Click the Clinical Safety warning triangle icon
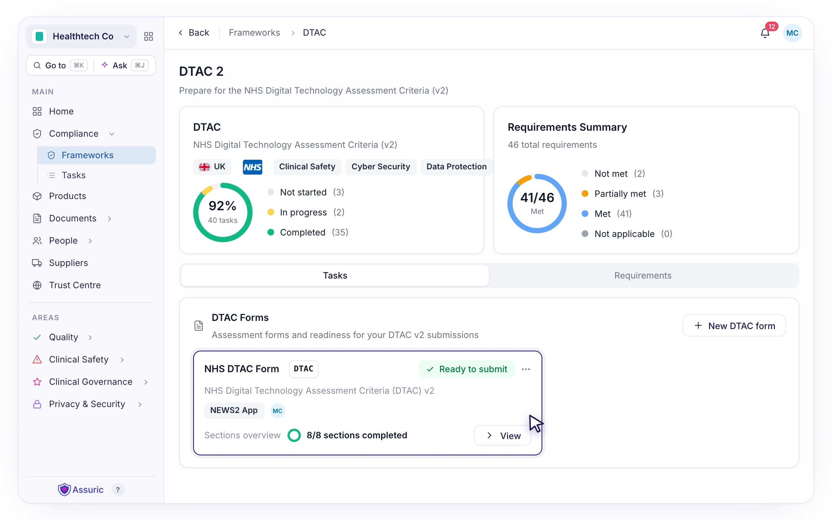This screenshot has height=520, width=832. point(37,360)
